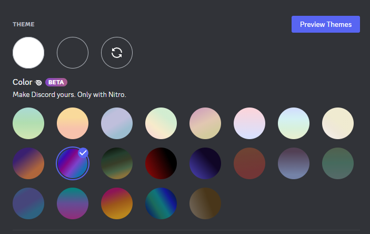Pick the dark green to olive gradient swatch

[117, 163]
